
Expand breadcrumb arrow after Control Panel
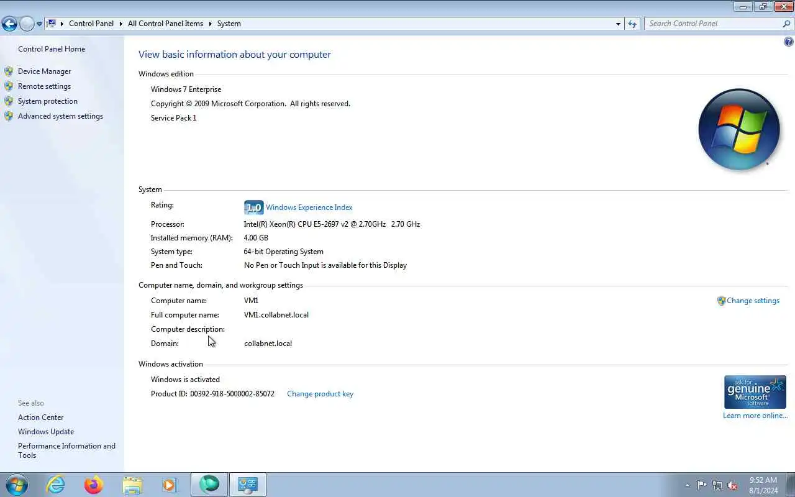121,24
